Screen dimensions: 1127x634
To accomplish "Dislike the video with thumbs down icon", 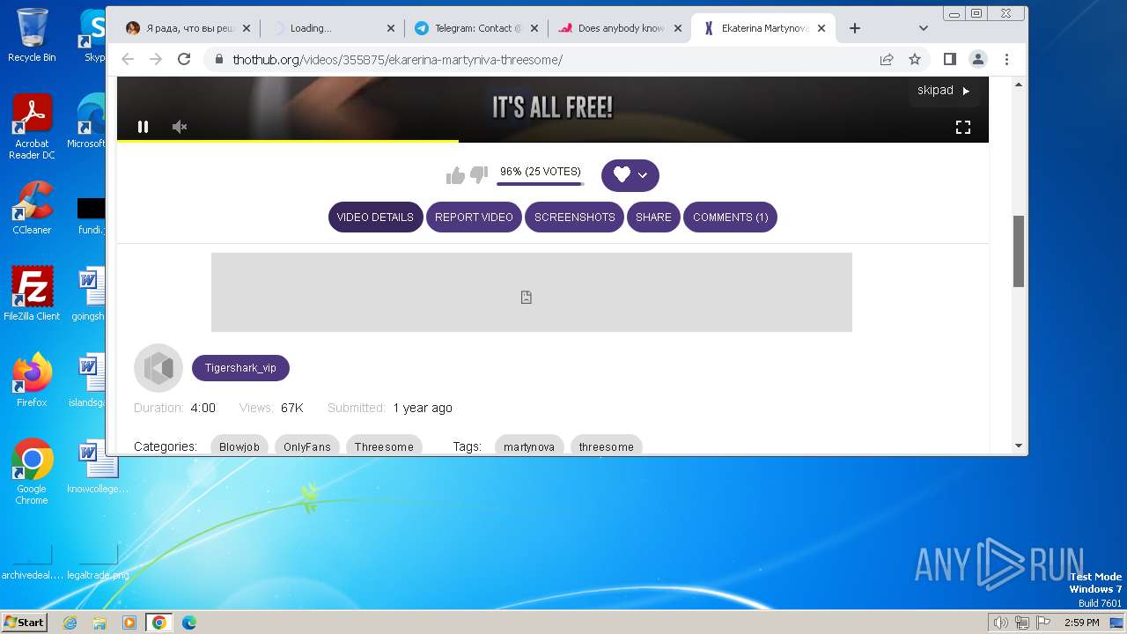I will [479, 175].
